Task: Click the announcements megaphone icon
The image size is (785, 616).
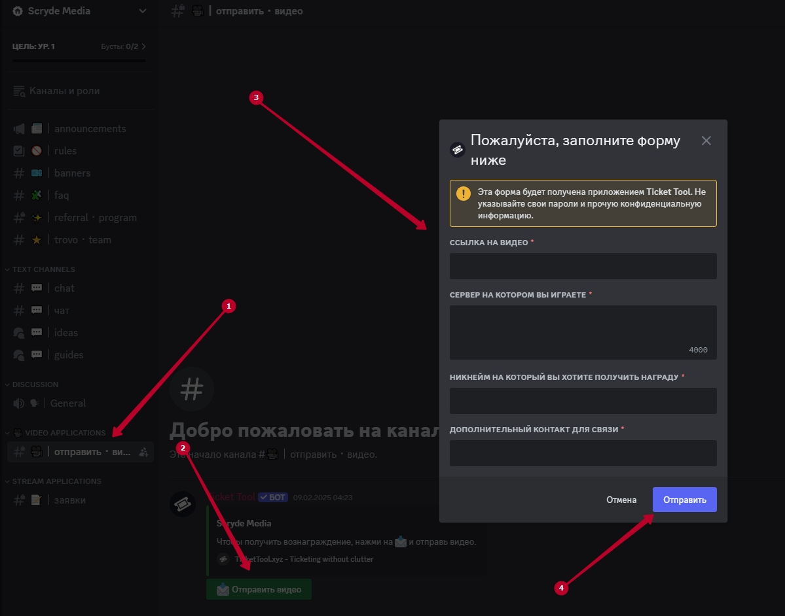Action: 19,129
